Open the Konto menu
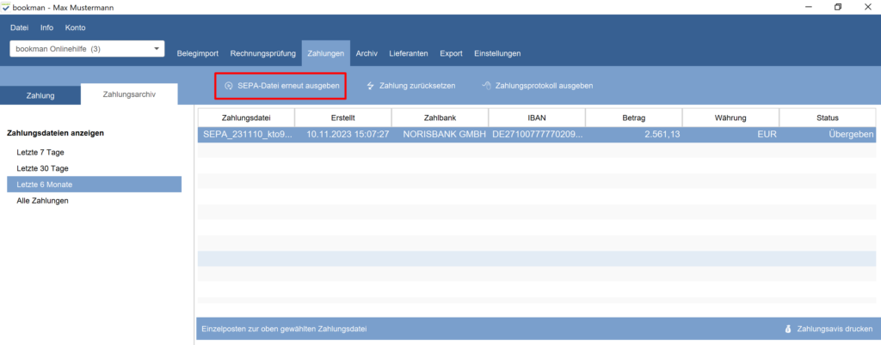The image size is (881, 345). 76,27
